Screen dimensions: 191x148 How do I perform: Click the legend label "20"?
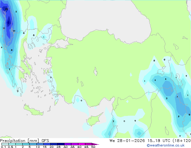(x=52, y=147)
